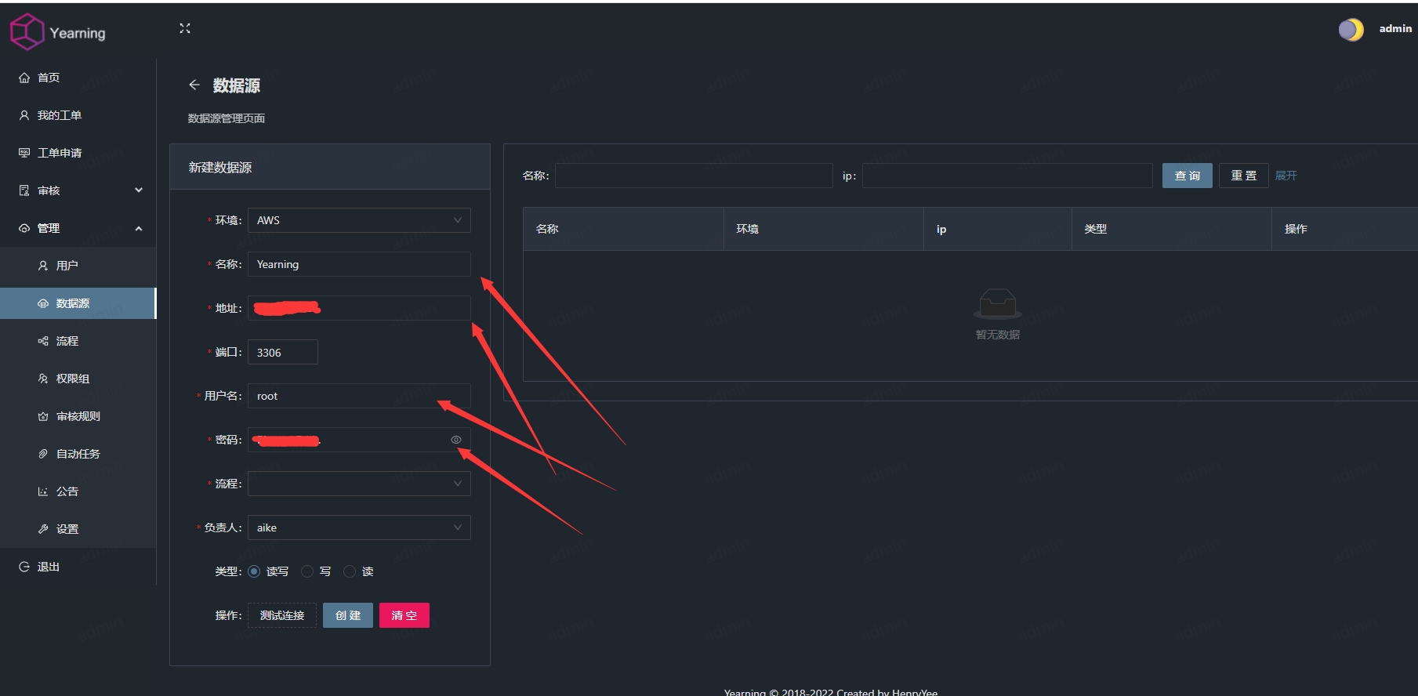Screen dimensions: 1418x696
Task: Switch theme using the moon icon
Action: point(1351,30)
